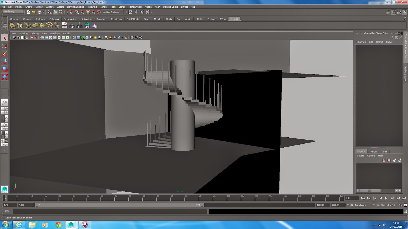Pick the Rotate tool sphere icon
408x229 pixels.
click(5, 69)
